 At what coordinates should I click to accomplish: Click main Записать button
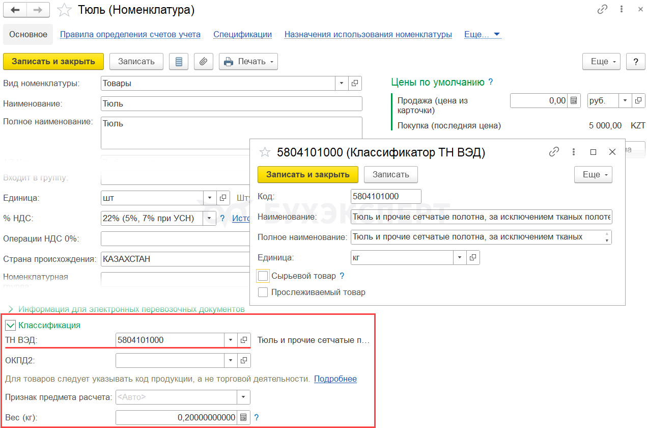click(136, 61)
